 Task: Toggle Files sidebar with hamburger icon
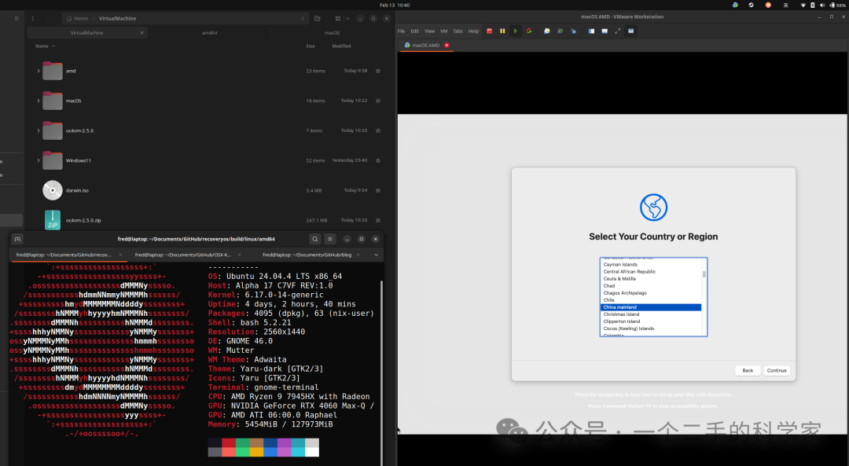tap(17, 18)
